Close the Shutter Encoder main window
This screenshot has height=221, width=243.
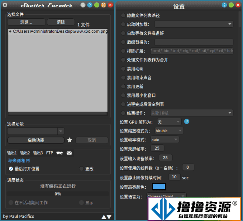coord(110,5)
